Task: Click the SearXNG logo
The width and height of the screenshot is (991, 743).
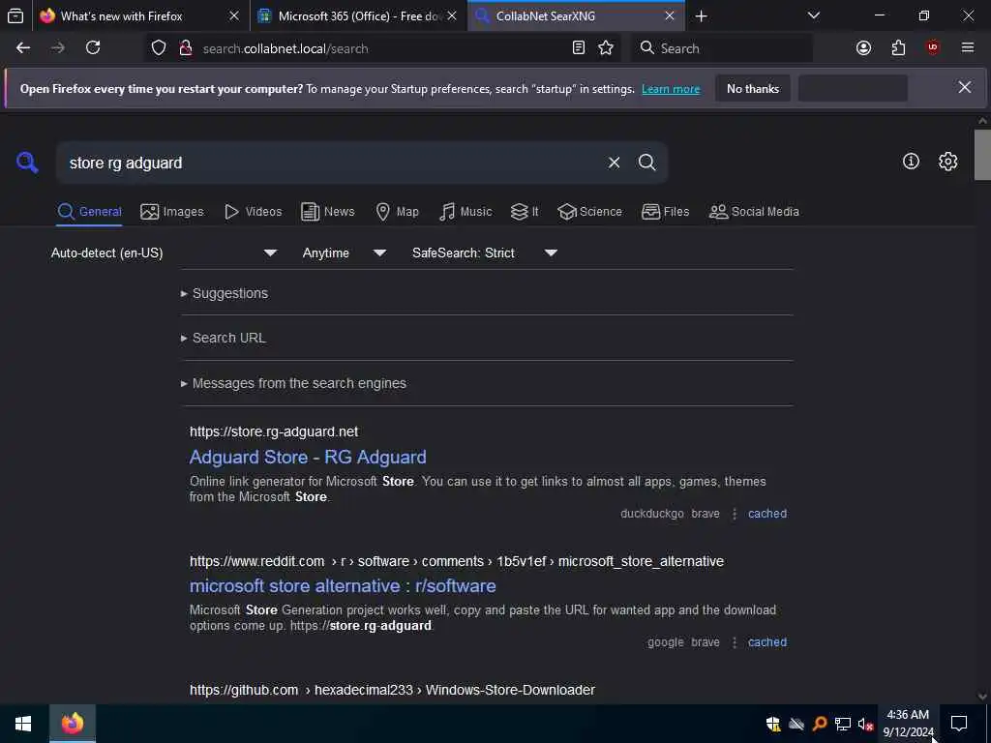Action: (27, 163)
